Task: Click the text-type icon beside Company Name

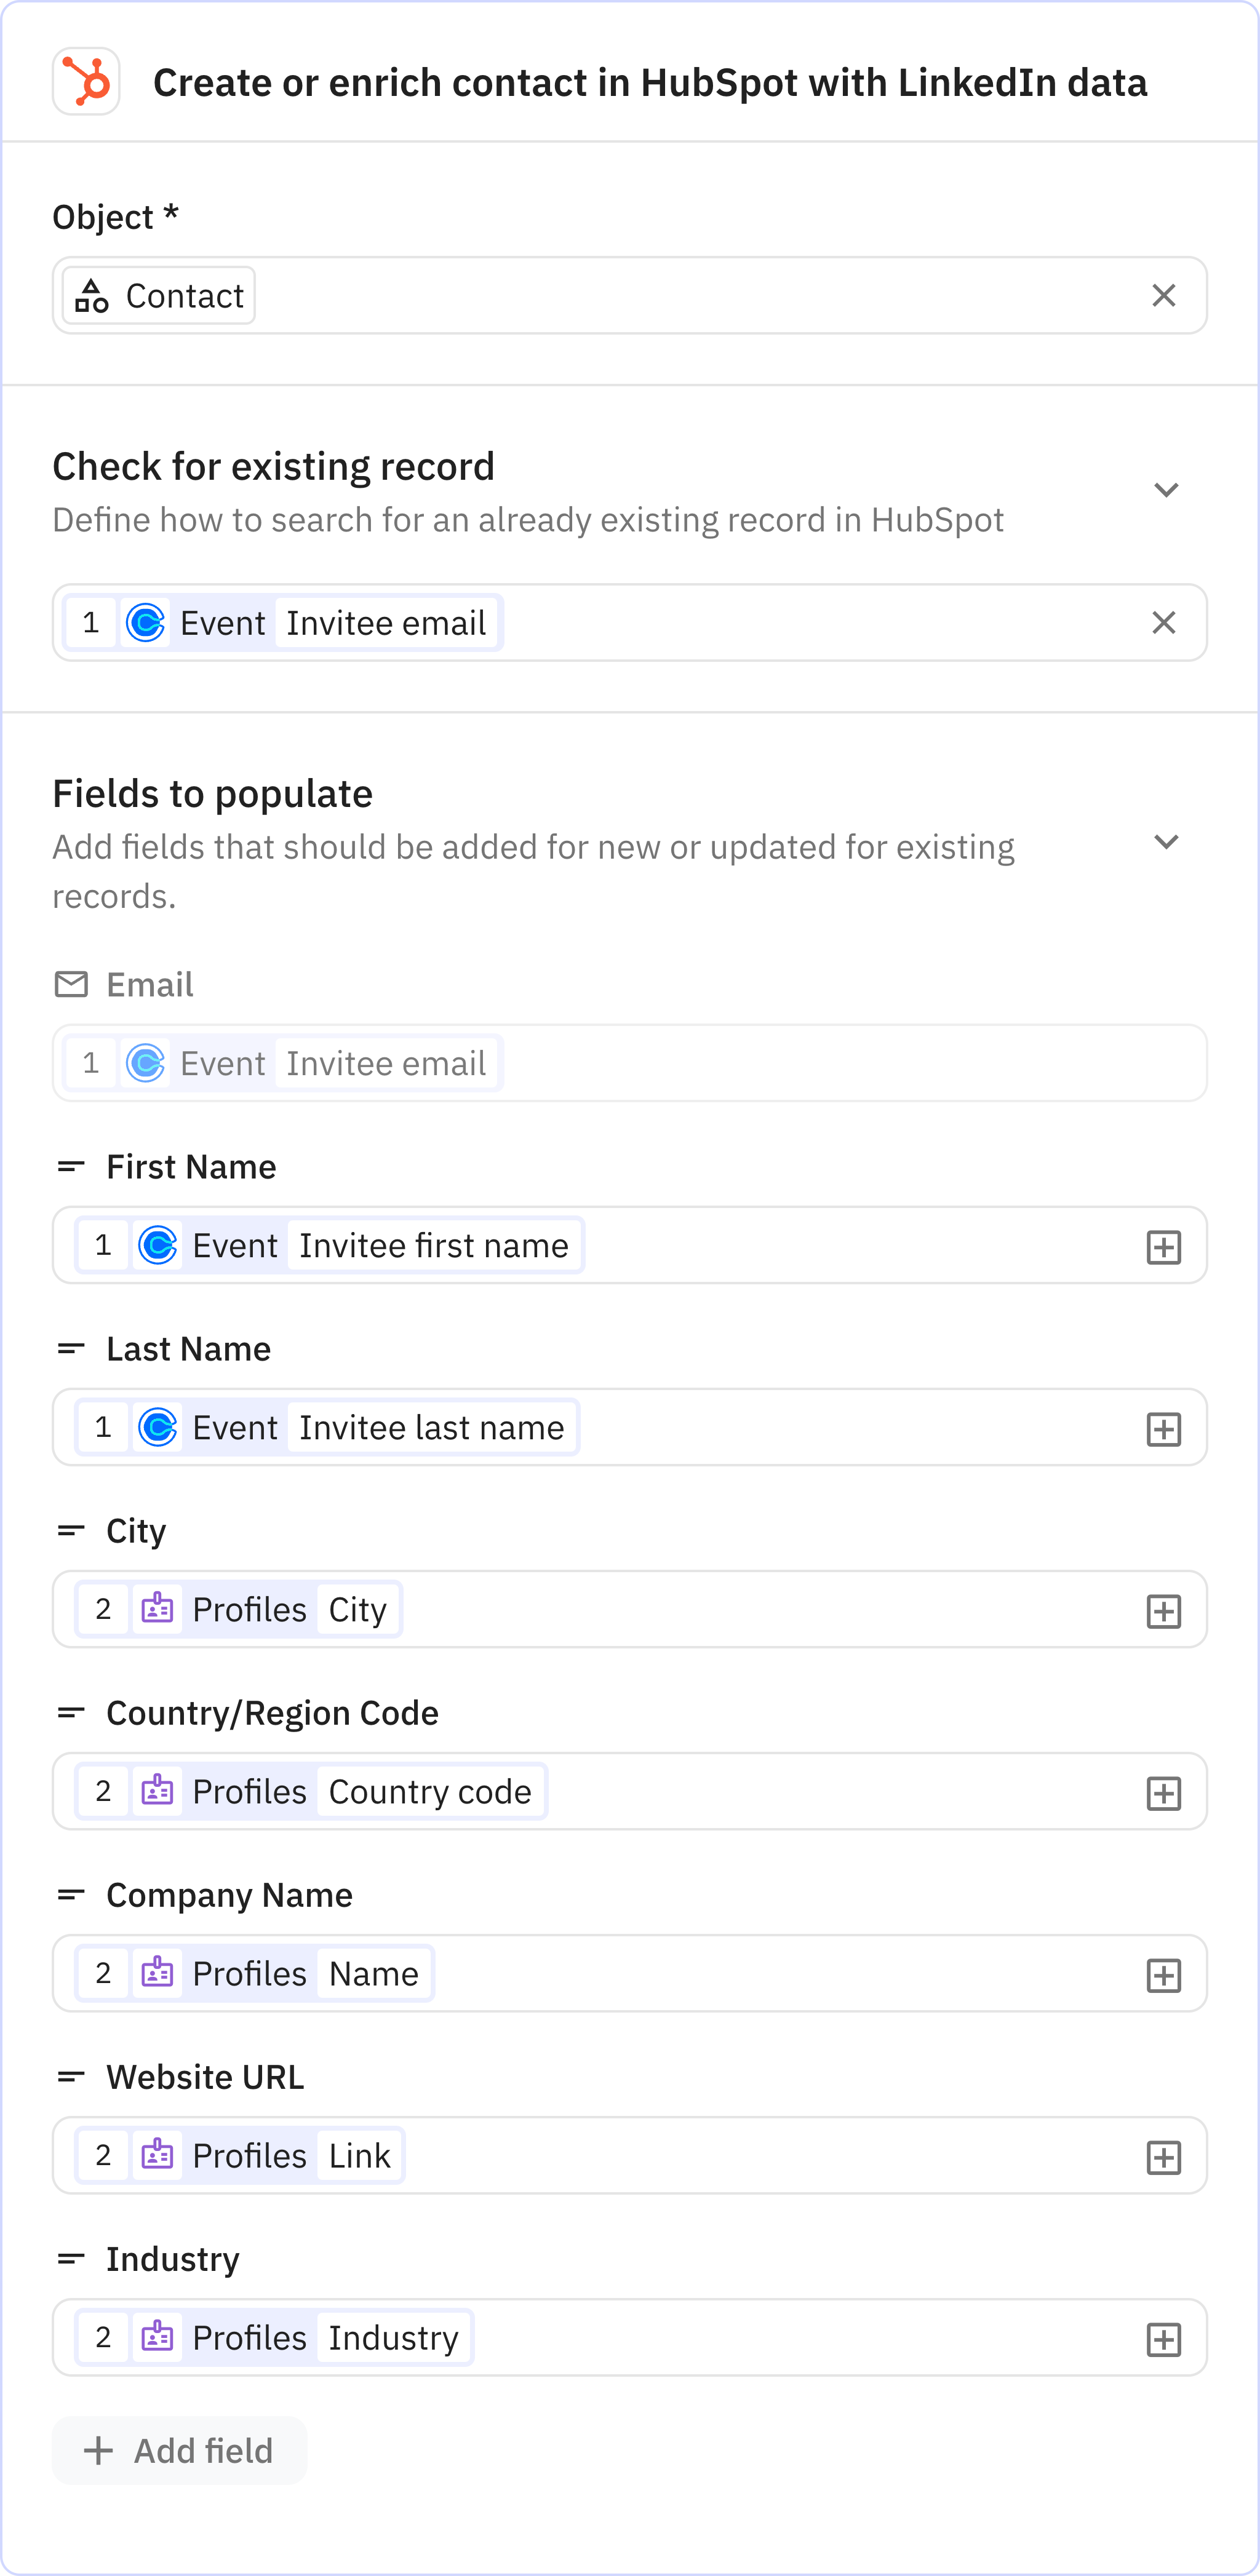Action: (x=71, y=1895)
